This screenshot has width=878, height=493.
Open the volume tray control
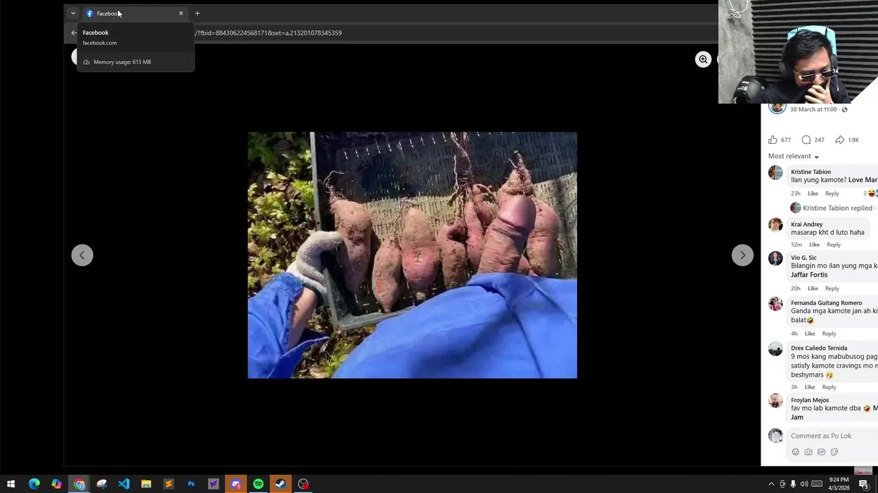click(x=804, y=484)
